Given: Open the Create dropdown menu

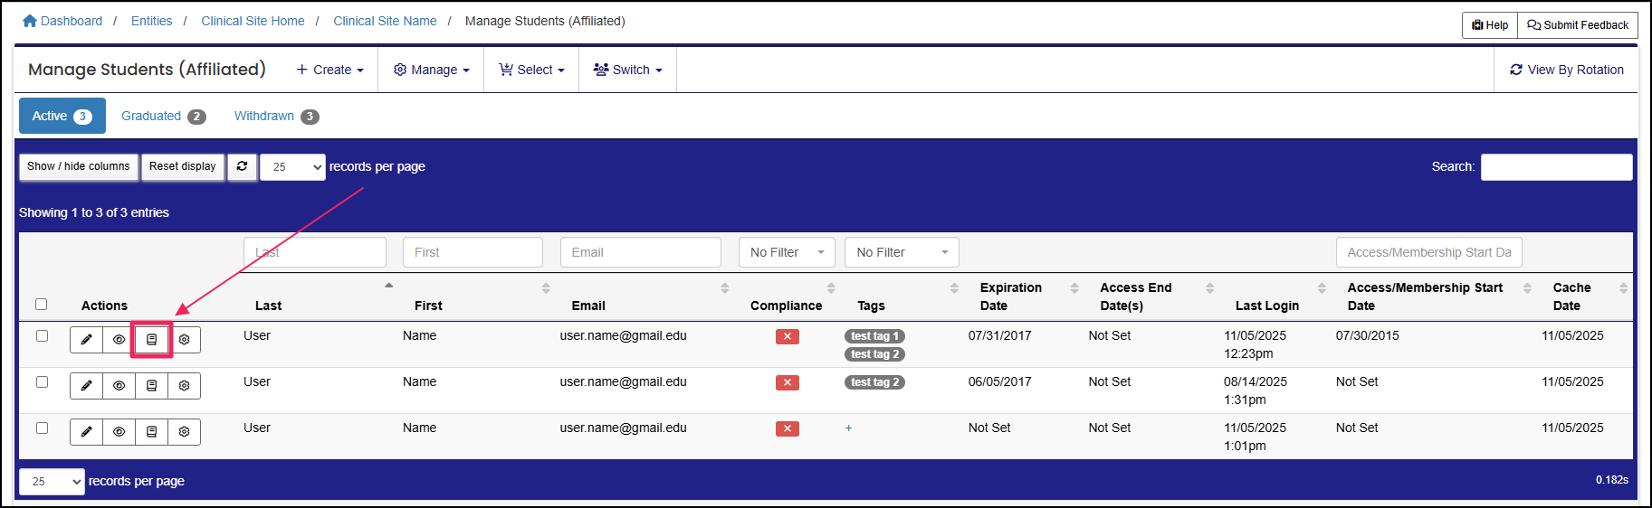Looking at the screenshot, I should click(330, 70).
